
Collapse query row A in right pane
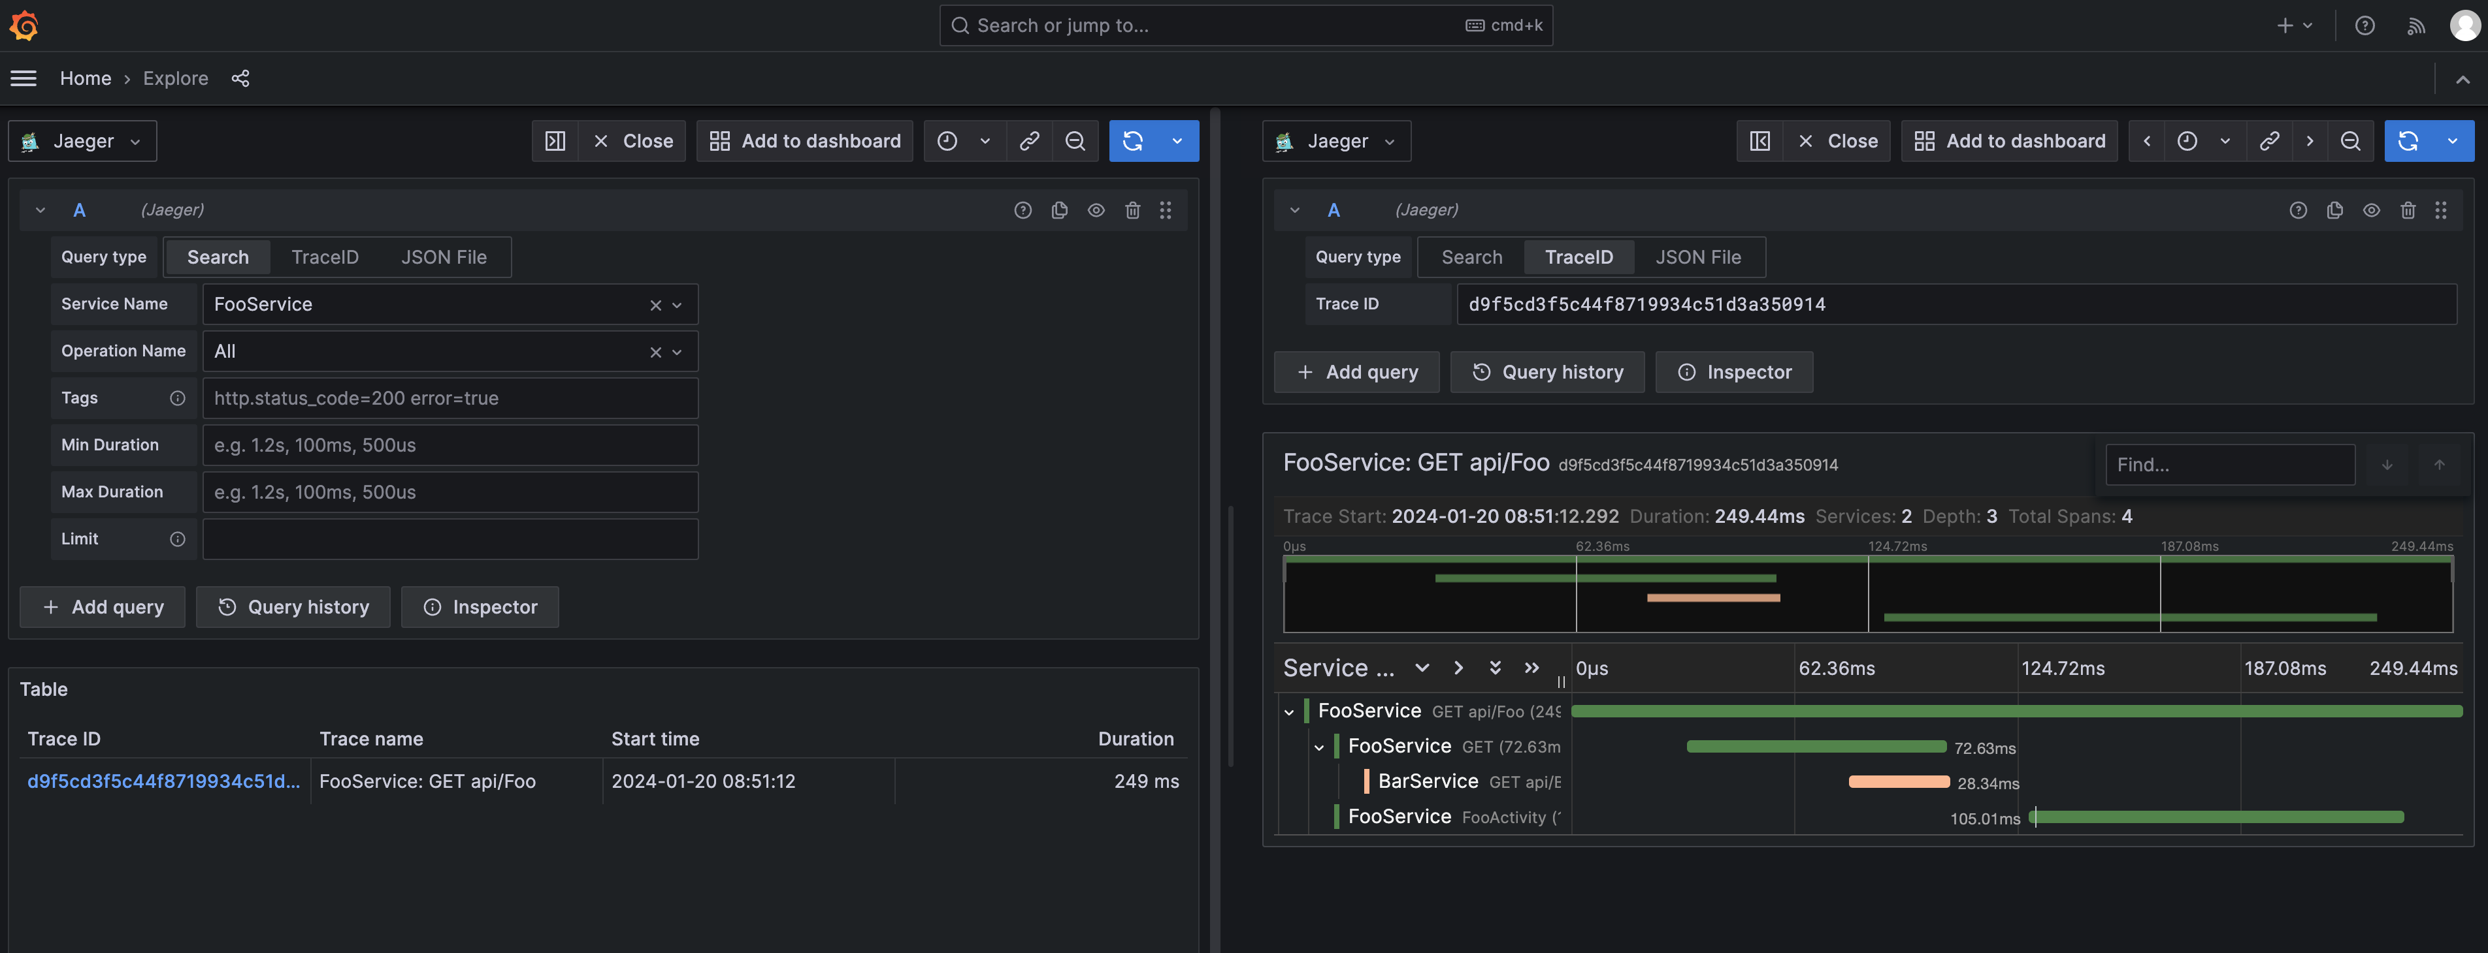(x=1294, y=210)
